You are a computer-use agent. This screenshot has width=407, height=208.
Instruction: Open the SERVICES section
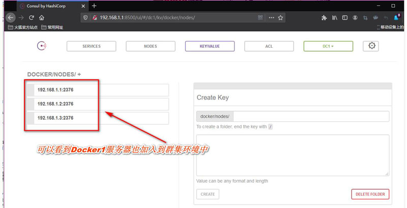click(x=92, y=46)
